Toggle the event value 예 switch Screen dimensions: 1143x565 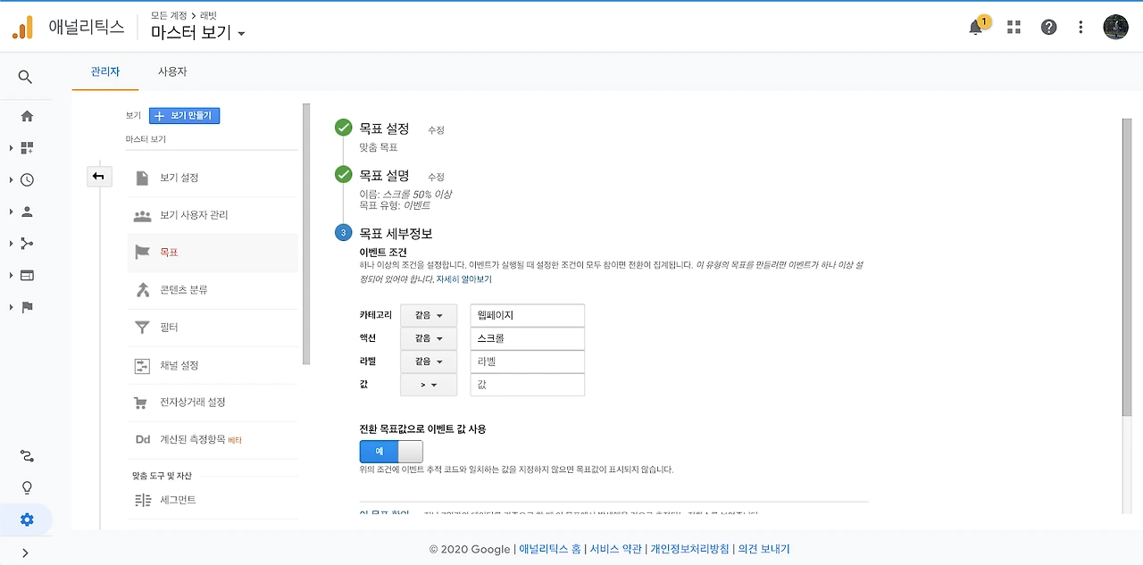pyautogui.click(x=391, y=451)
